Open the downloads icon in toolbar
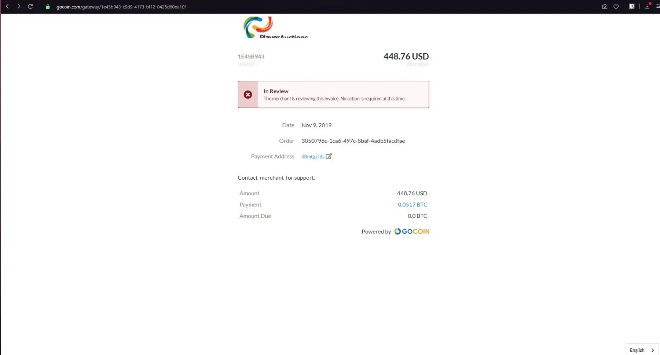The width and height of the screenshot is (660, 355). click(647, 6)
